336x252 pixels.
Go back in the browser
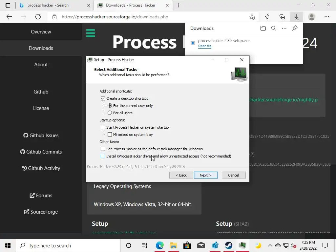point(9,17)
